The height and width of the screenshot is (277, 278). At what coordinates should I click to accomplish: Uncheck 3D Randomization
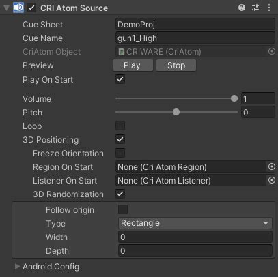(120, 194)
